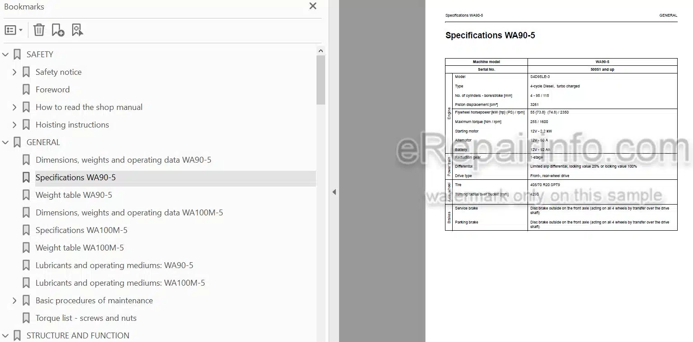Click bookmark icon beside Foreword

(x=26, y=90)
